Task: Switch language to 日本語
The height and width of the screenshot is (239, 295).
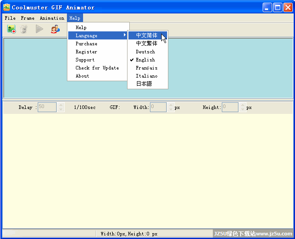Action: 148,84
